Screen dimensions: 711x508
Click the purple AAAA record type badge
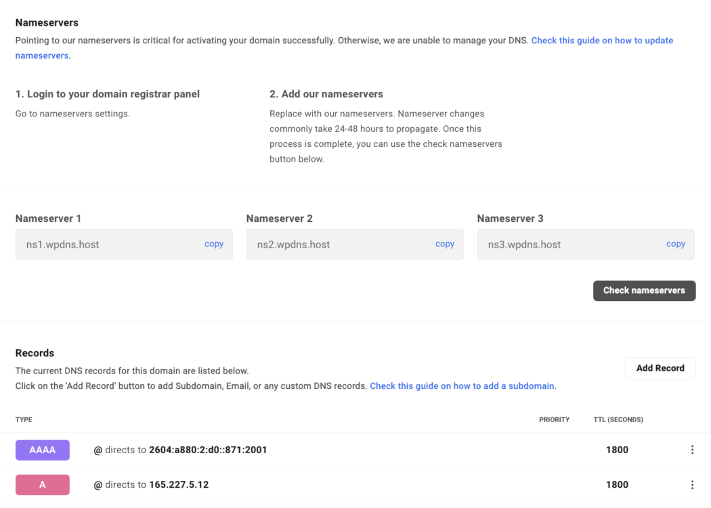pos(42,450)
